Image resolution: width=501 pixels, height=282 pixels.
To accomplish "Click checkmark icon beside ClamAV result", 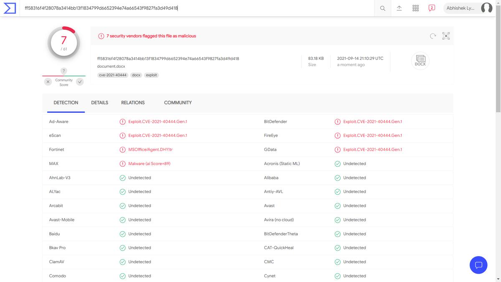I will click(x=122, y=262).
